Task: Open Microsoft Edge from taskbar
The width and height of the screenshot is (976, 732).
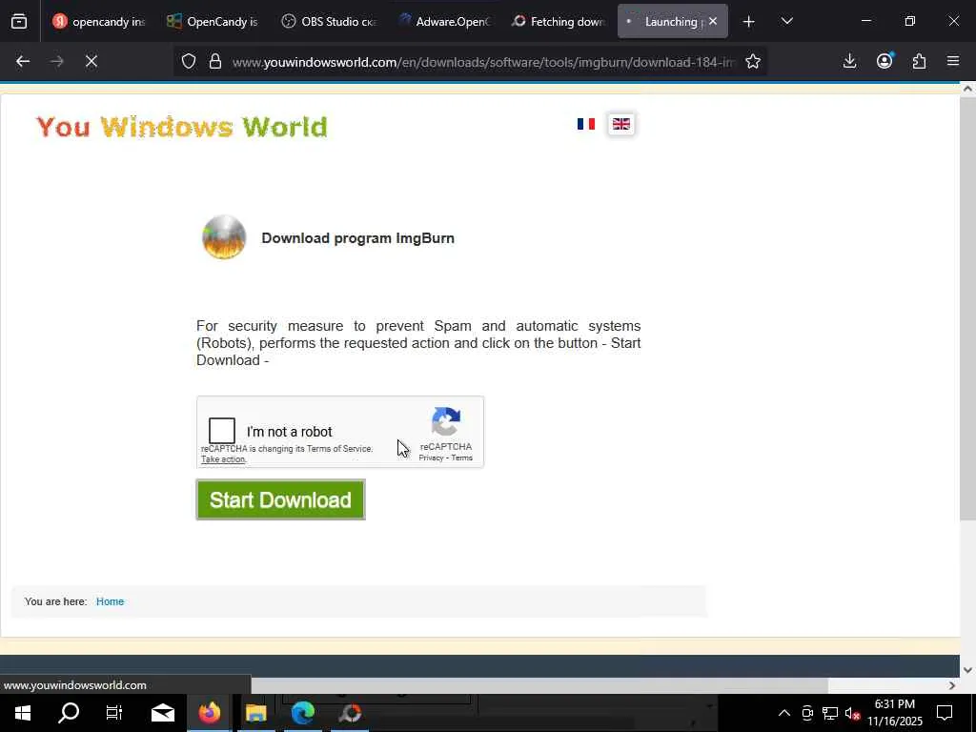Action: click(x=303, y=713)
